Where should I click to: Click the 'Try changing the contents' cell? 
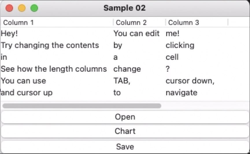click(57, 45)
